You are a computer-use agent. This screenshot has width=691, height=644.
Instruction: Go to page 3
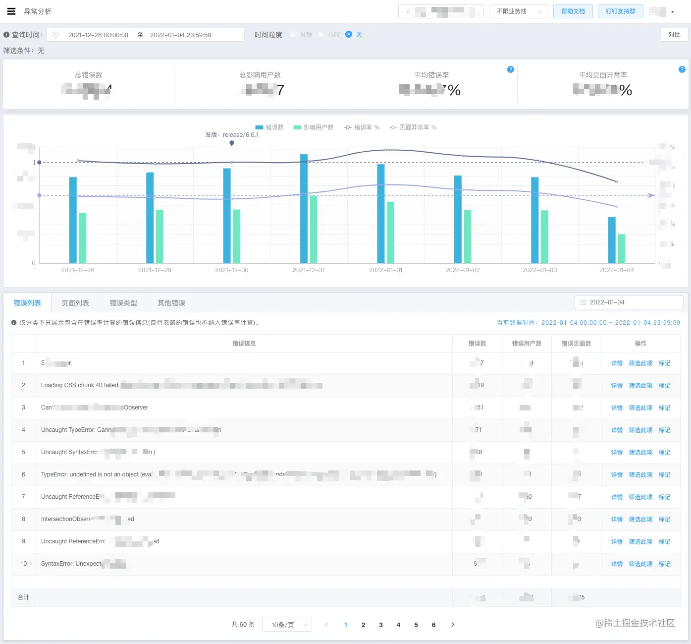click(381, 625)
